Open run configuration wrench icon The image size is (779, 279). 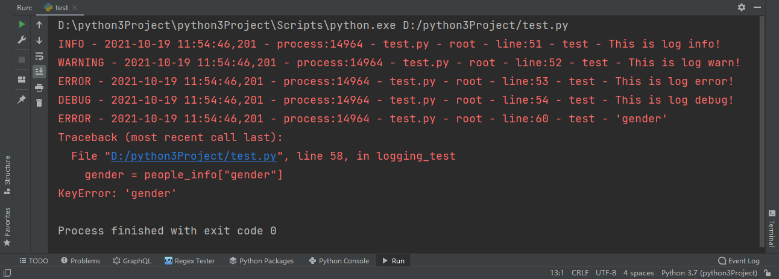pos(22,40)
